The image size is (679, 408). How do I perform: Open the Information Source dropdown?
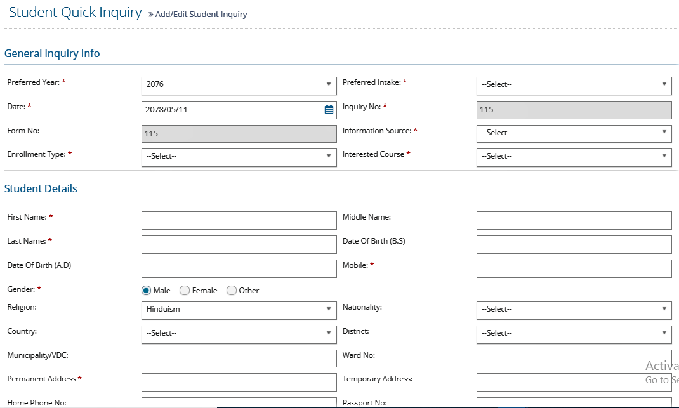click(x=574, y=133)
